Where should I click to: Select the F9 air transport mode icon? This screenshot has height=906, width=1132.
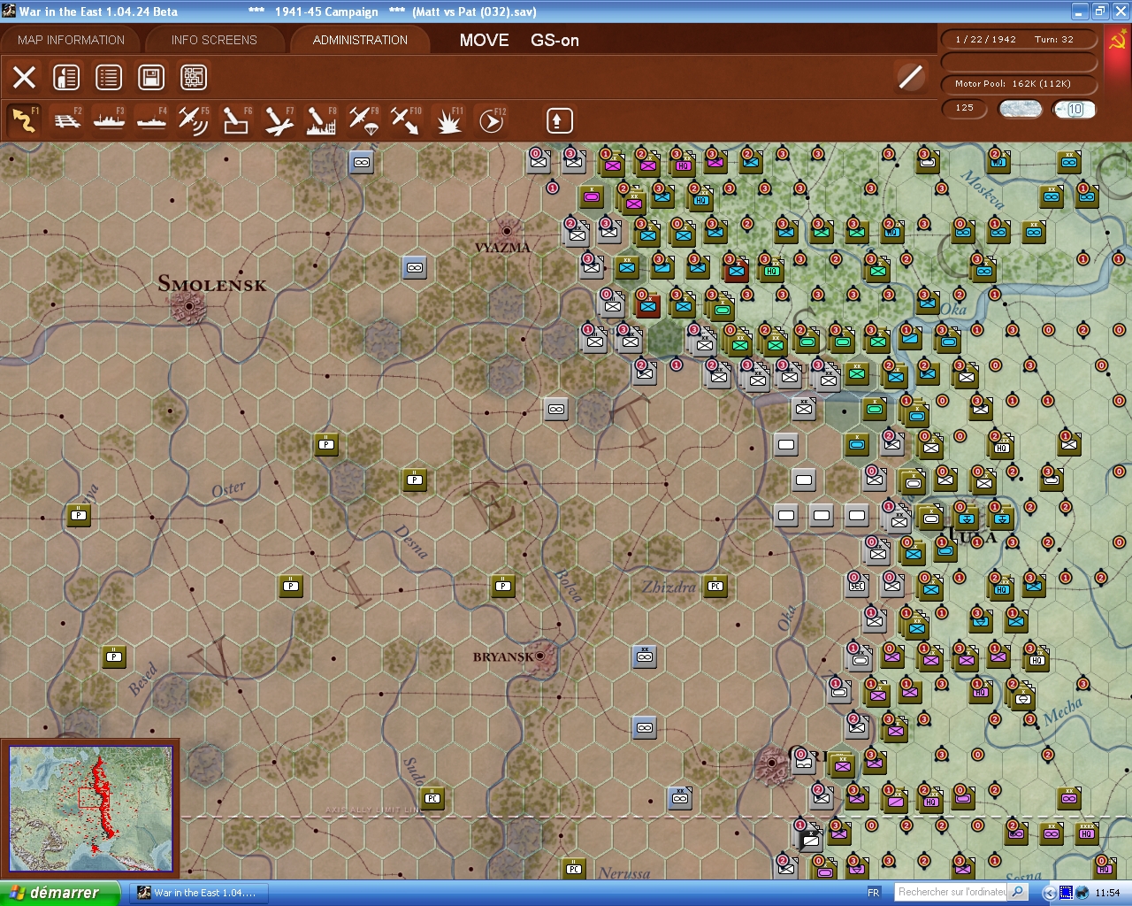(x=363, y=120)
